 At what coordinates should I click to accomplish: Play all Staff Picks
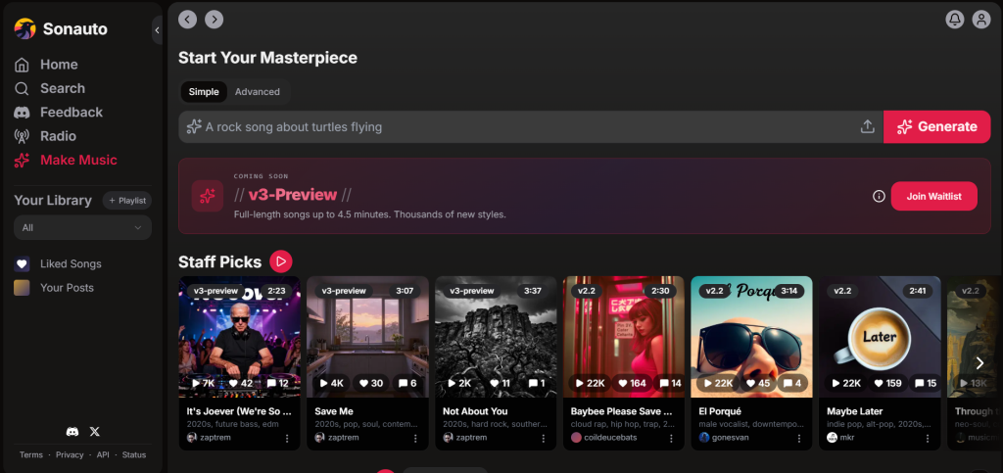(x=281, y=260)
